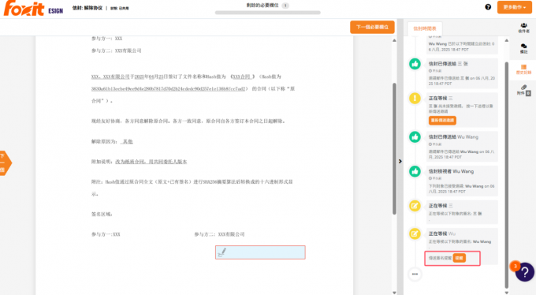Click the 下一個必要欄位 button

[372, 27]
